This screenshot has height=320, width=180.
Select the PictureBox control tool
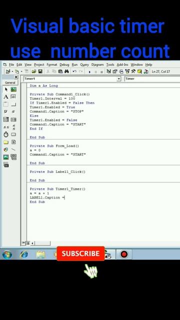(x=13, y=89)
